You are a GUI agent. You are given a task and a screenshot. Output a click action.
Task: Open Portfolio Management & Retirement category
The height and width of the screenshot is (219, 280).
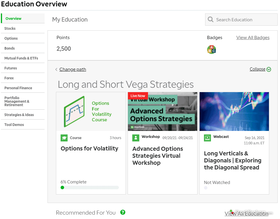[17, 101]
